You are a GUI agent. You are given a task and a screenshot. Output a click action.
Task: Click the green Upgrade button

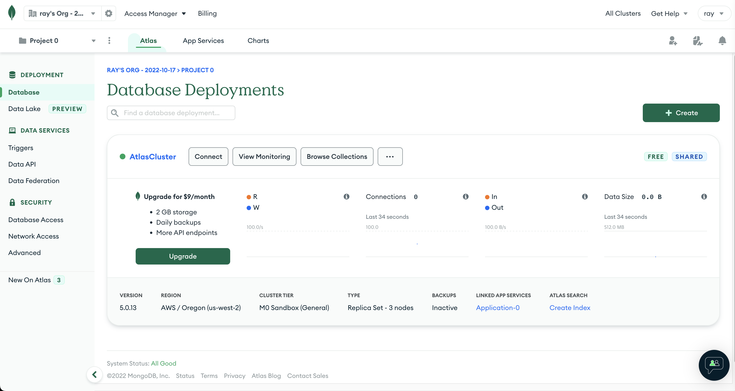183,256
